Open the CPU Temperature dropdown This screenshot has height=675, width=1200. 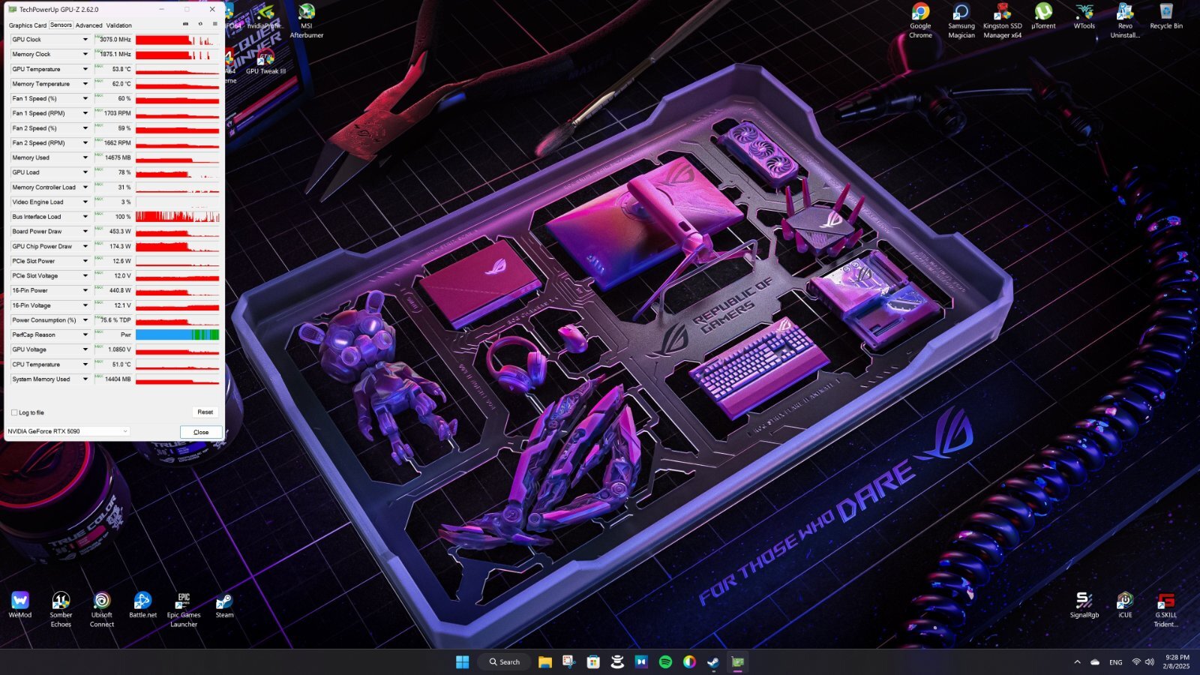[x=85, y=364]
